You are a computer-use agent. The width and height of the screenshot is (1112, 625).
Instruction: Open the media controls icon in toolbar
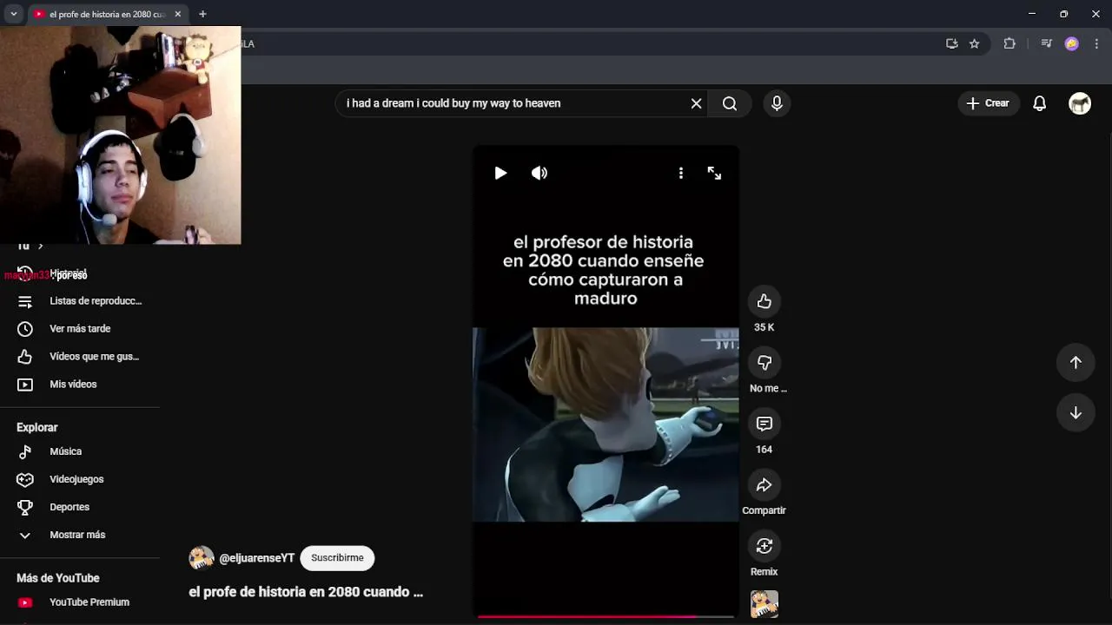coord(1046,43)
